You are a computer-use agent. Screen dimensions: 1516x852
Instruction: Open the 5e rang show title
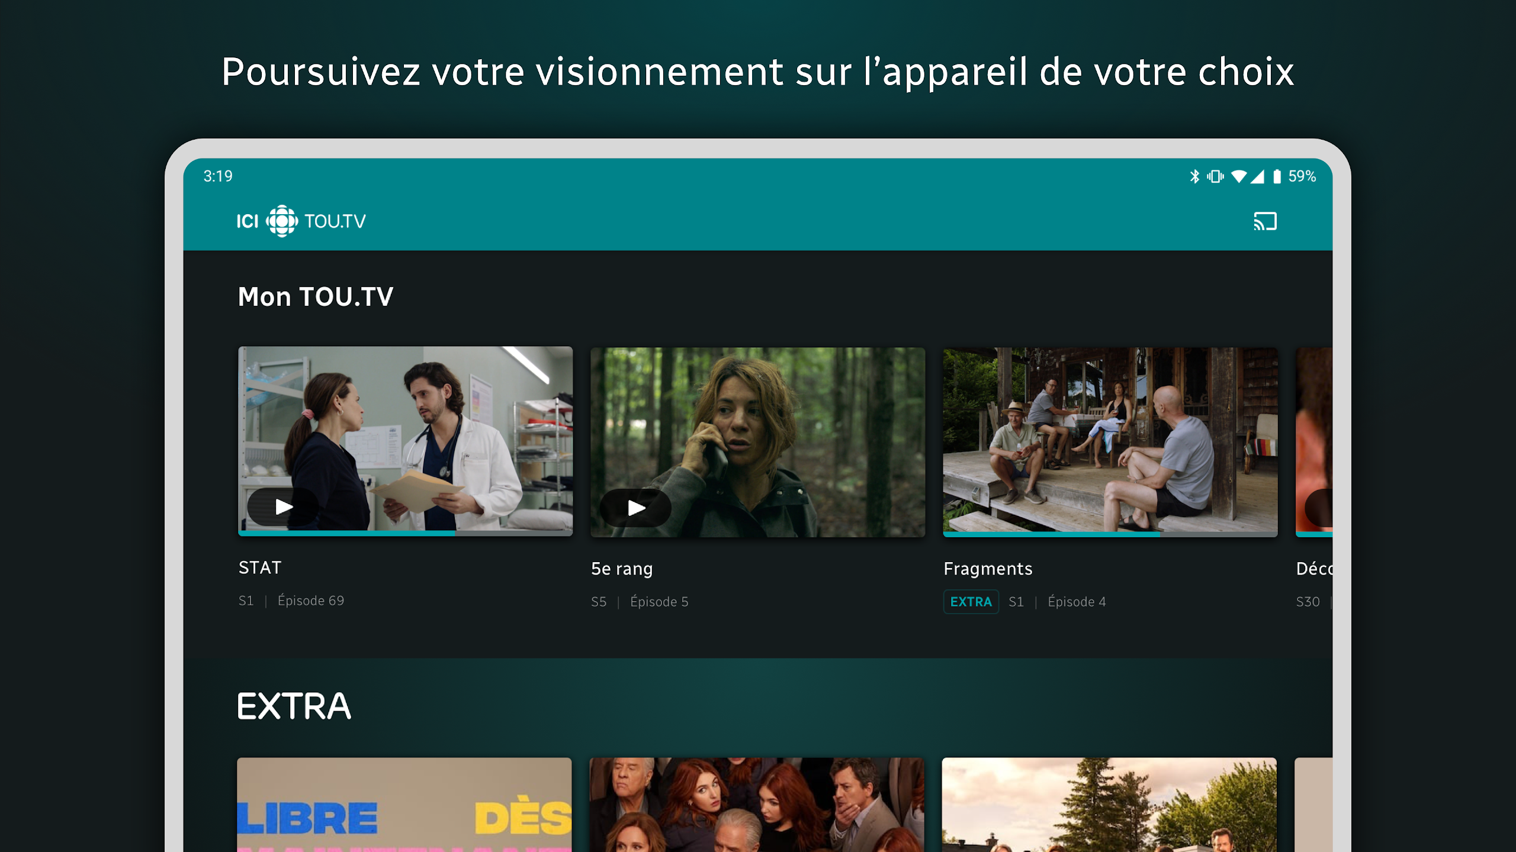point(622,569)
